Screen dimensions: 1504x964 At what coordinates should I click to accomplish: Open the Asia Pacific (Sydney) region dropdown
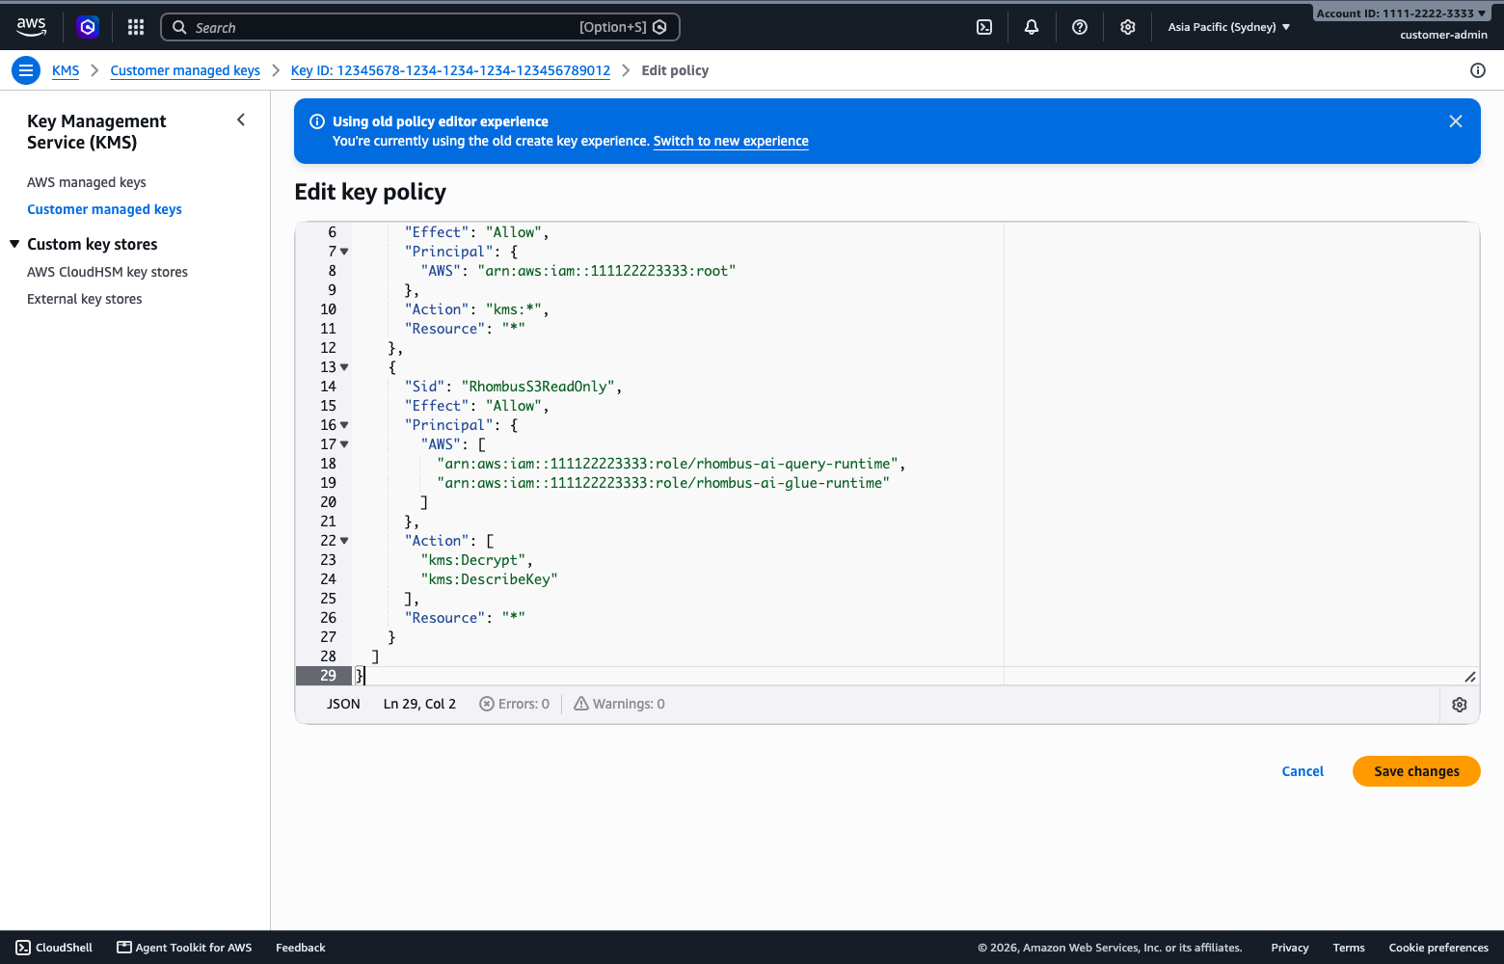coord(1229,27)
